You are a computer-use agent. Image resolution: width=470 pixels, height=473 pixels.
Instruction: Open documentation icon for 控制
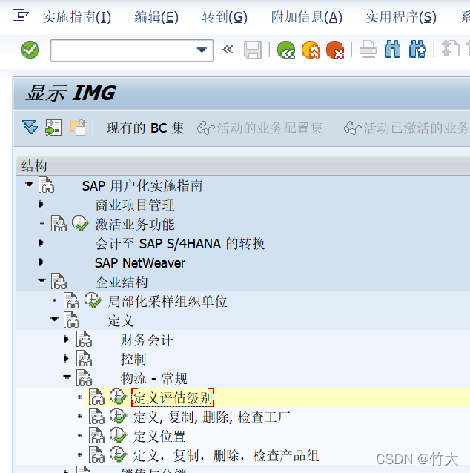[85, 359]
